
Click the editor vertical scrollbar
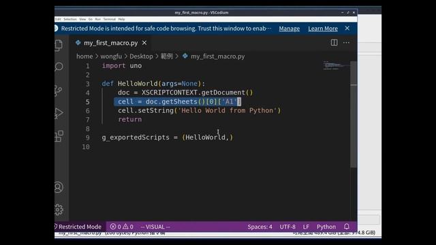(354, 114)
